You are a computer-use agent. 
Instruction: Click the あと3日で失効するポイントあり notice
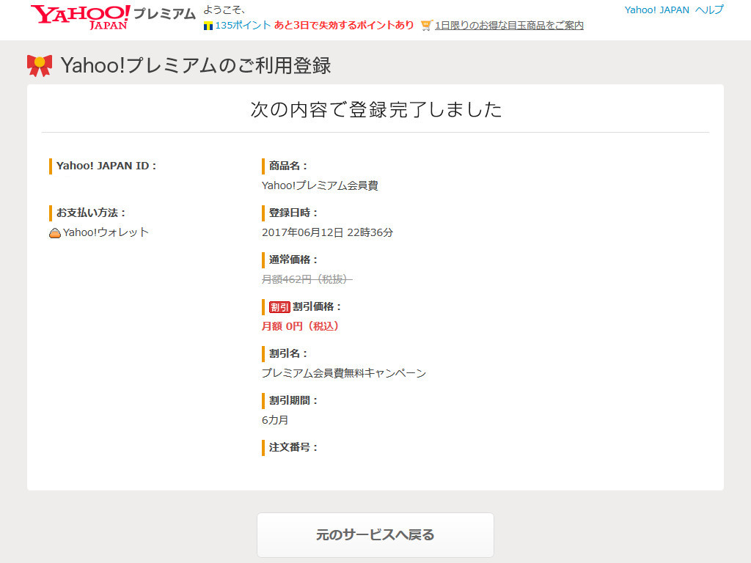click(x=344, y=26)
